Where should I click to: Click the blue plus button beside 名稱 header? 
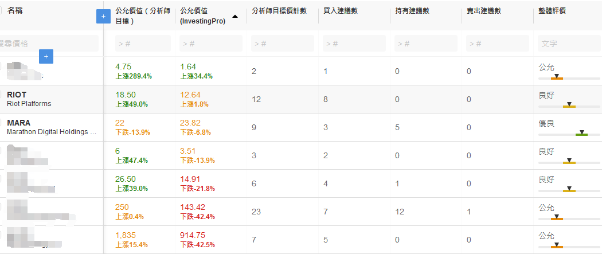coord(103,17)
